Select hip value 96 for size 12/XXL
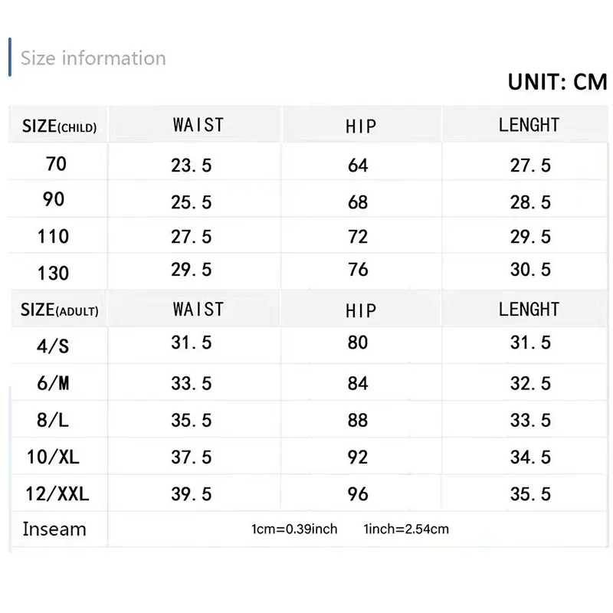This screenshot has width=613, height=613. click(358, 494)
